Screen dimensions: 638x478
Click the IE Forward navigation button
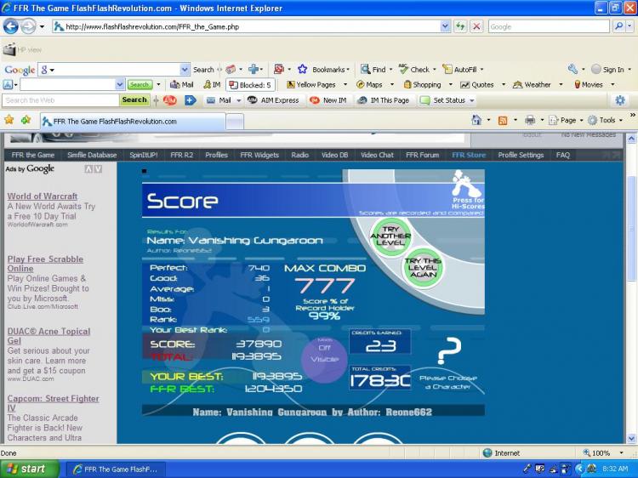pyautogui.click(x=28, y=27)
